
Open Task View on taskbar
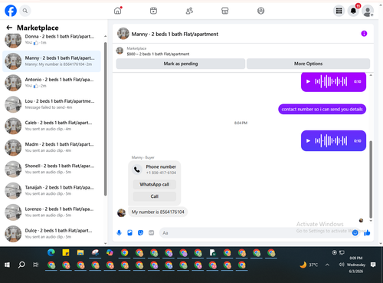36,265
